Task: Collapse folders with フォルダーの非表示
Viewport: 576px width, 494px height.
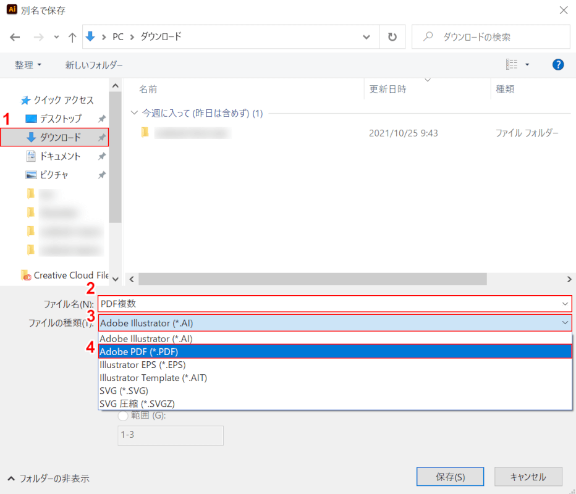Action: (x=48, y=479)
